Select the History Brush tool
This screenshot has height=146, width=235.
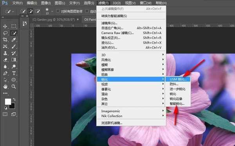click(x=14, y=53)
